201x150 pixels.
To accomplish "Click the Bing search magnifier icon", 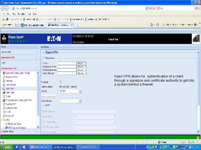I will [x=196, y=8].
